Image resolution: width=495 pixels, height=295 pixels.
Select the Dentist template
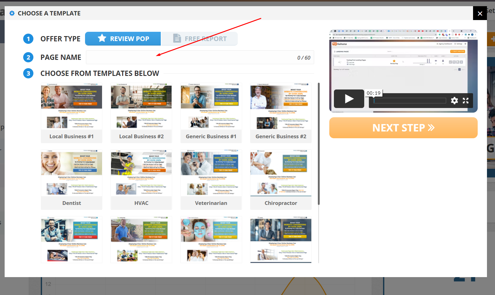tap(71, 180)
